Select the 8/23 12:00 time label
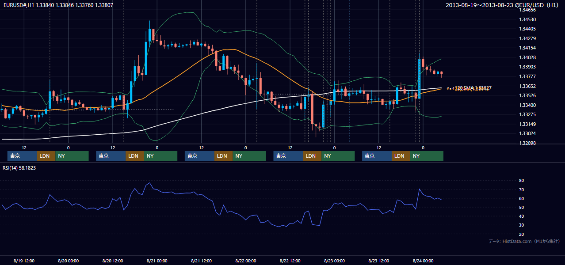Screen dimensions: 565x265 (x=378, y=261)
